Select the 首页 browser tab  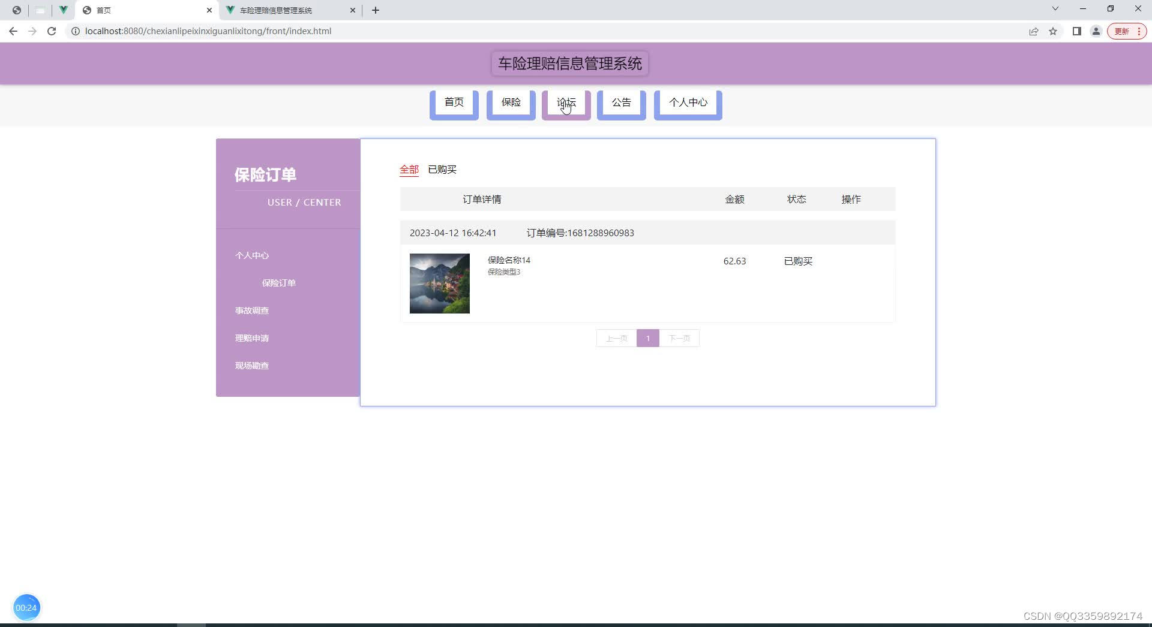click(x=147, y=10)
